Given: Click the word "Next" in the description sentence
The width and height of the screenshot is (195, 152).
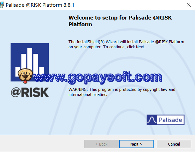Looking at the screenshot, I should coord(140,47).
